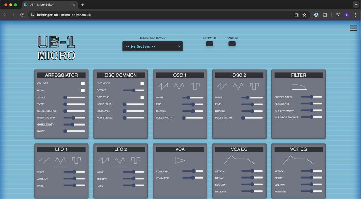Open a new browser tab

coord(82,5)
